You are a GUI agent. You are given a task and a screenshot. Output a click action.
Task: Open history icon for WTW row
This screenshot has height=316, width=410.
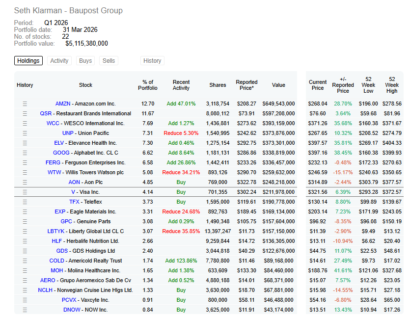[25, 172]
